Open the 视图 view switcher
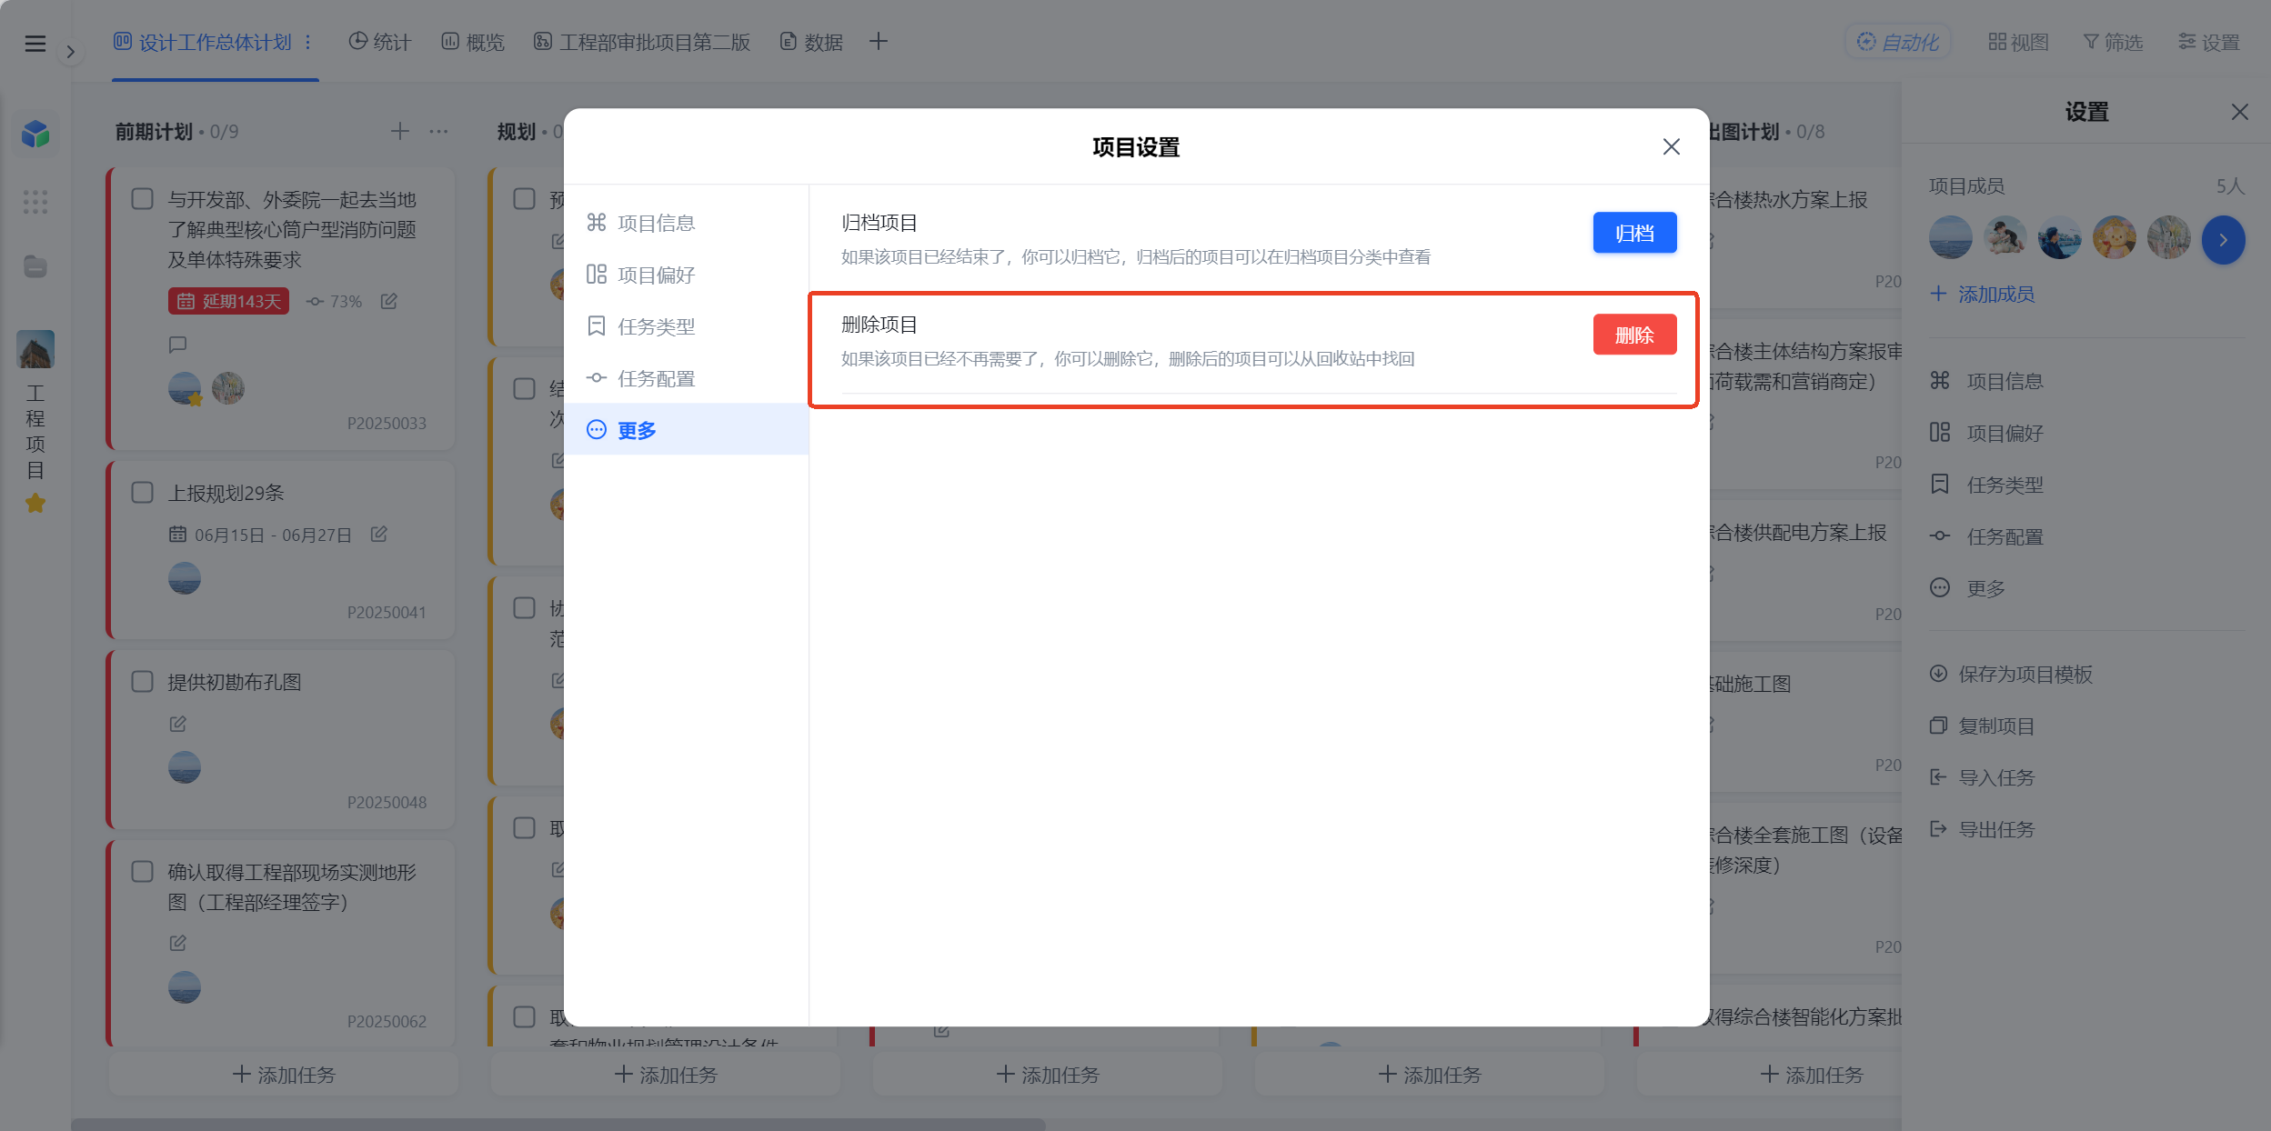This screenshot has width=2271, height=1131. [2018, 42]
